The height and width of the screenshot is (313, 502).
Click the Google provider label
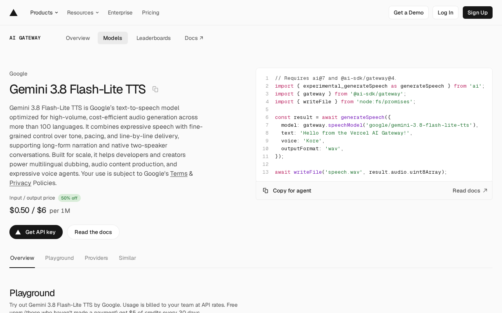click(x=18, y=74)
